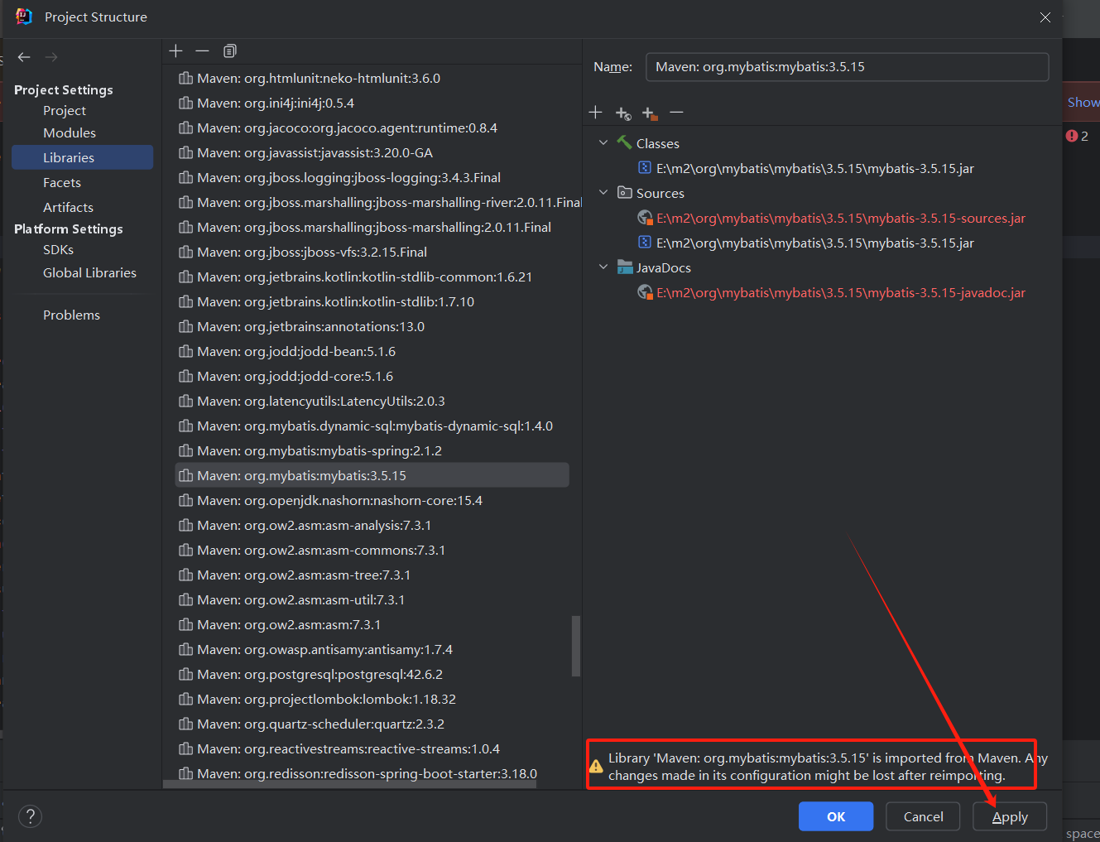Click the mybatis-3.5.15-javadoc.jar globe icon

(x=645, y=292)
